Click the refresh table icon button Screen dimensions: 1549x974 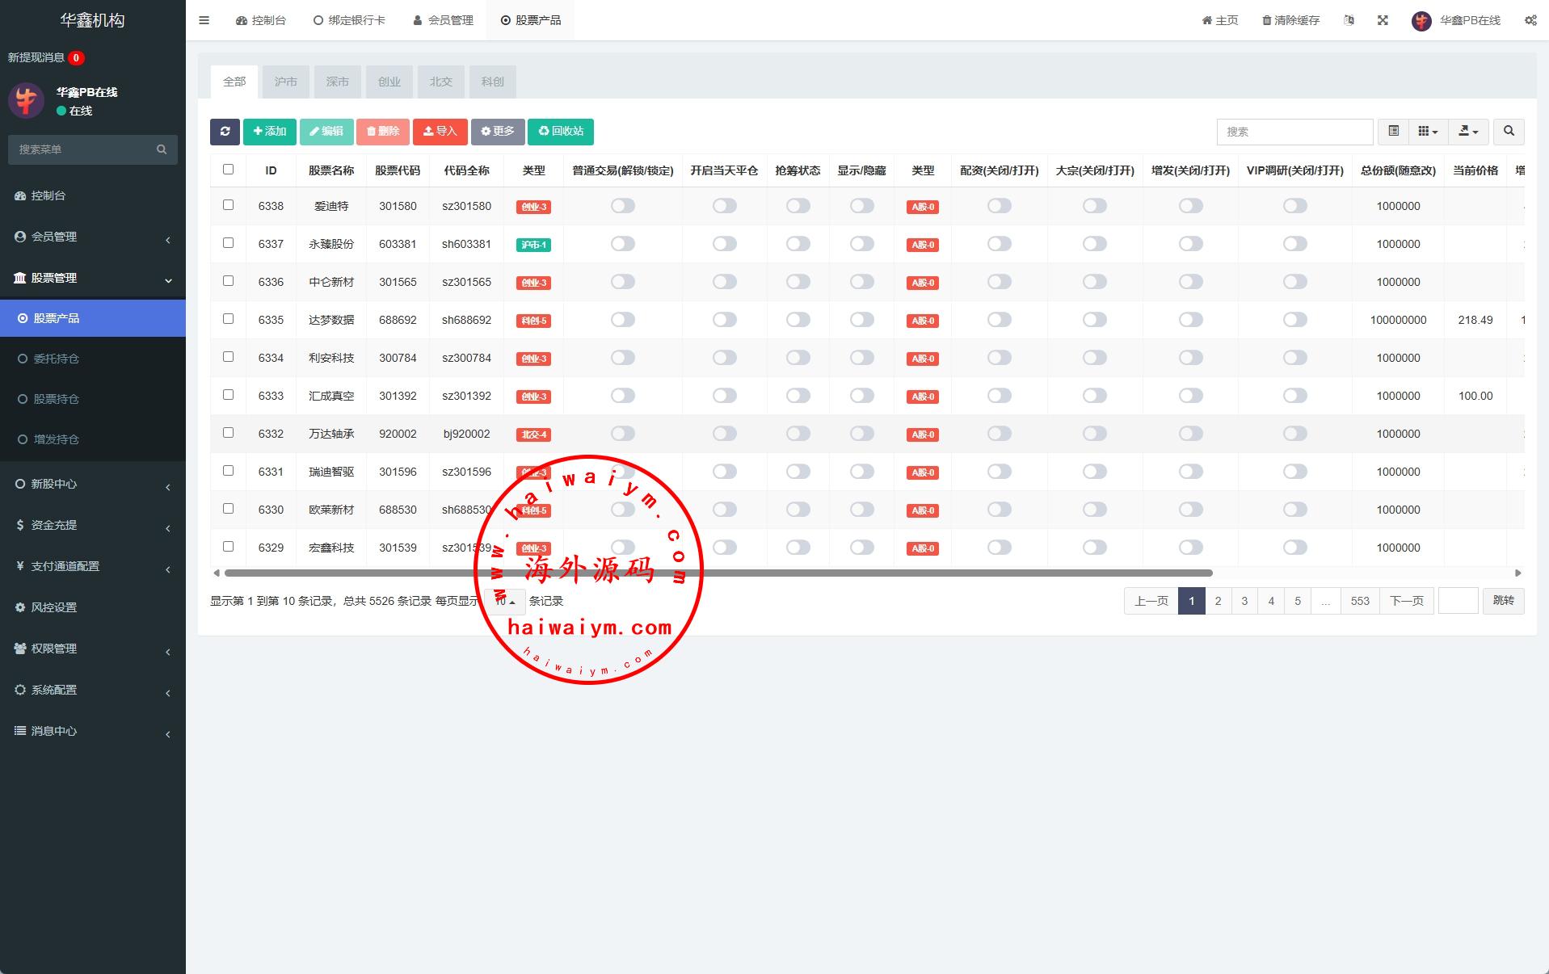tap(225, 132)
